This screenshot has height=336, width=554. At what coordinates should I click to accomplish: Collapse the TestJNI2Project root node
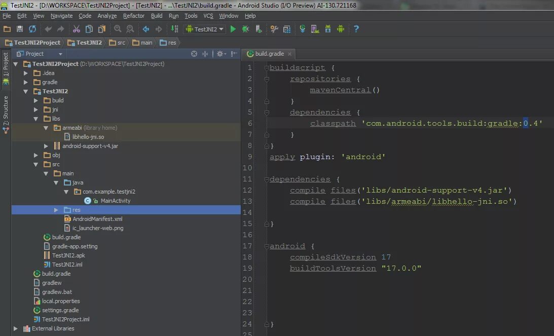point(16,64)
